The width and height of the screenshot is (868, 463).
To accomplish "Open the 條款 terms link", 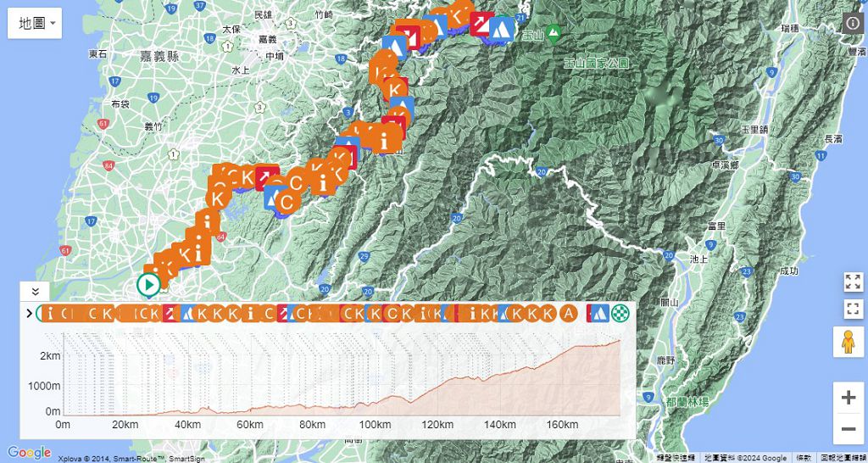I will [802, 457].
